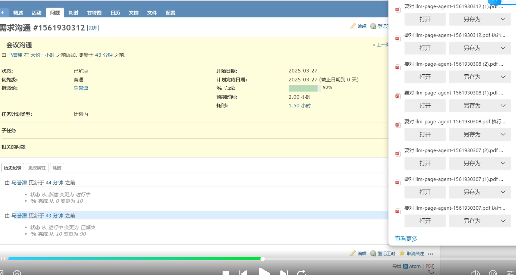Switch to the 甘特图 tab
Image resolution: width=516 pixels, height=275 pixels.
point(94,13)
